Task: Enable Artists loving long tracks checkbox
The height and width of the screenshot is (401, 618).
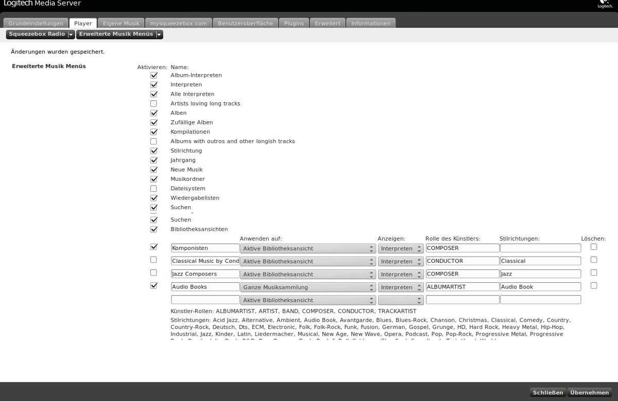Action: coord(153,104)
